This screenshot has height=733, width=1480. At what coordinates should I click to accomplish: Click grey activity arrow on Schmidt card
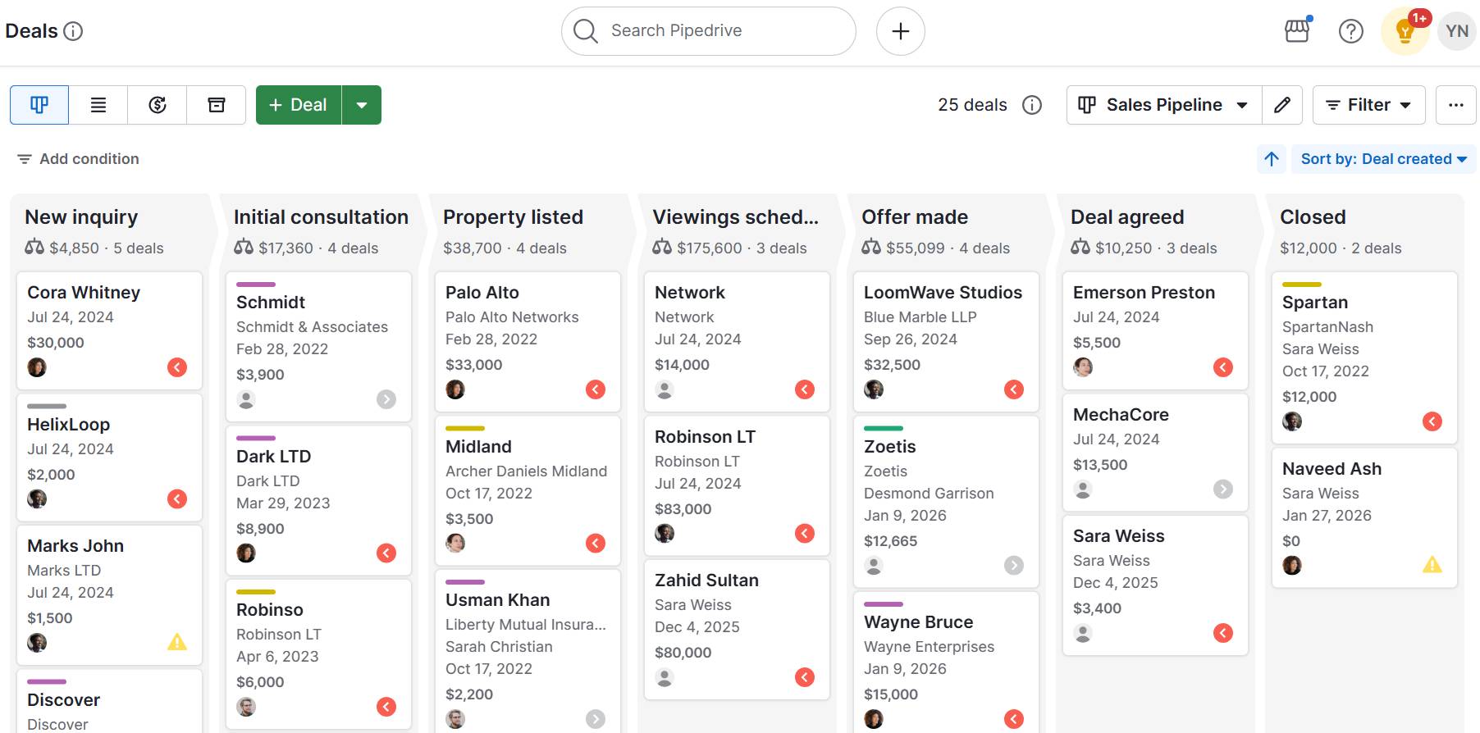386,399
